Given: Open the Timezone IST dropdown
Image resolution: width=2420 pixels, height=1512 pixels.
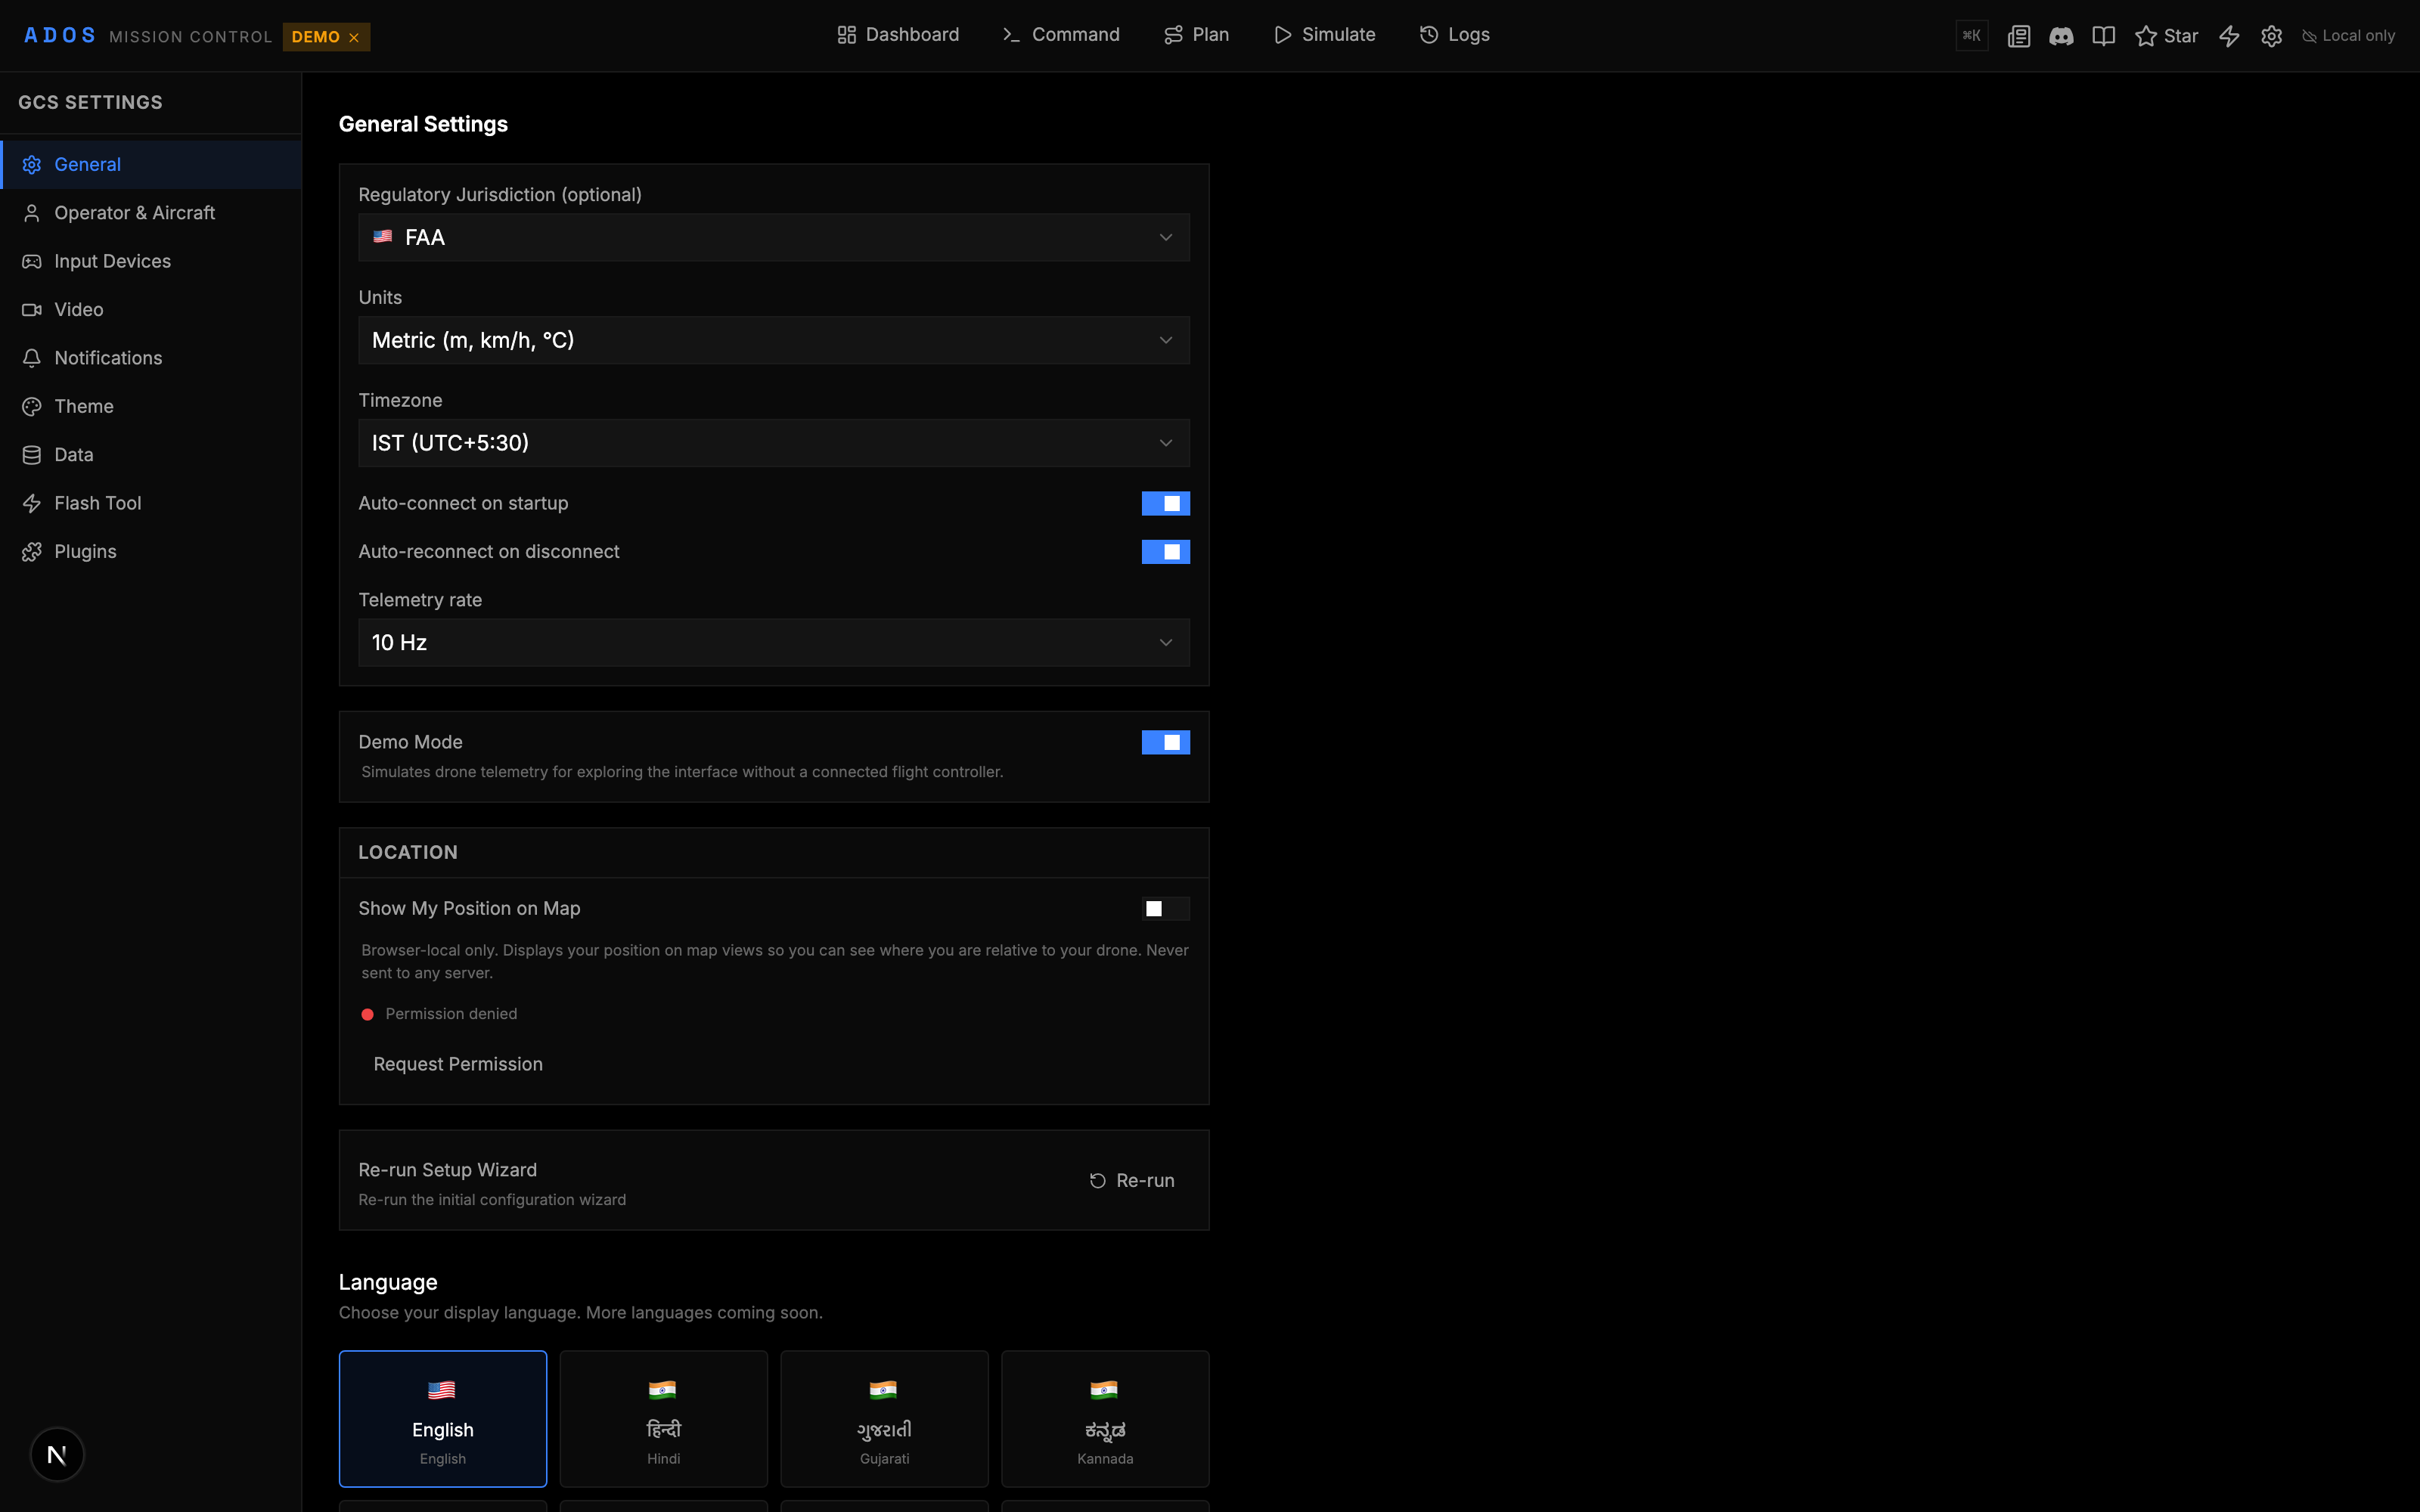Looking at the screenshot, I should click(x=774, y=443).
